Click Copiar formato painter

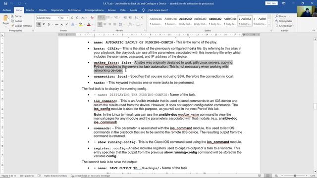[x=21, y=26]
